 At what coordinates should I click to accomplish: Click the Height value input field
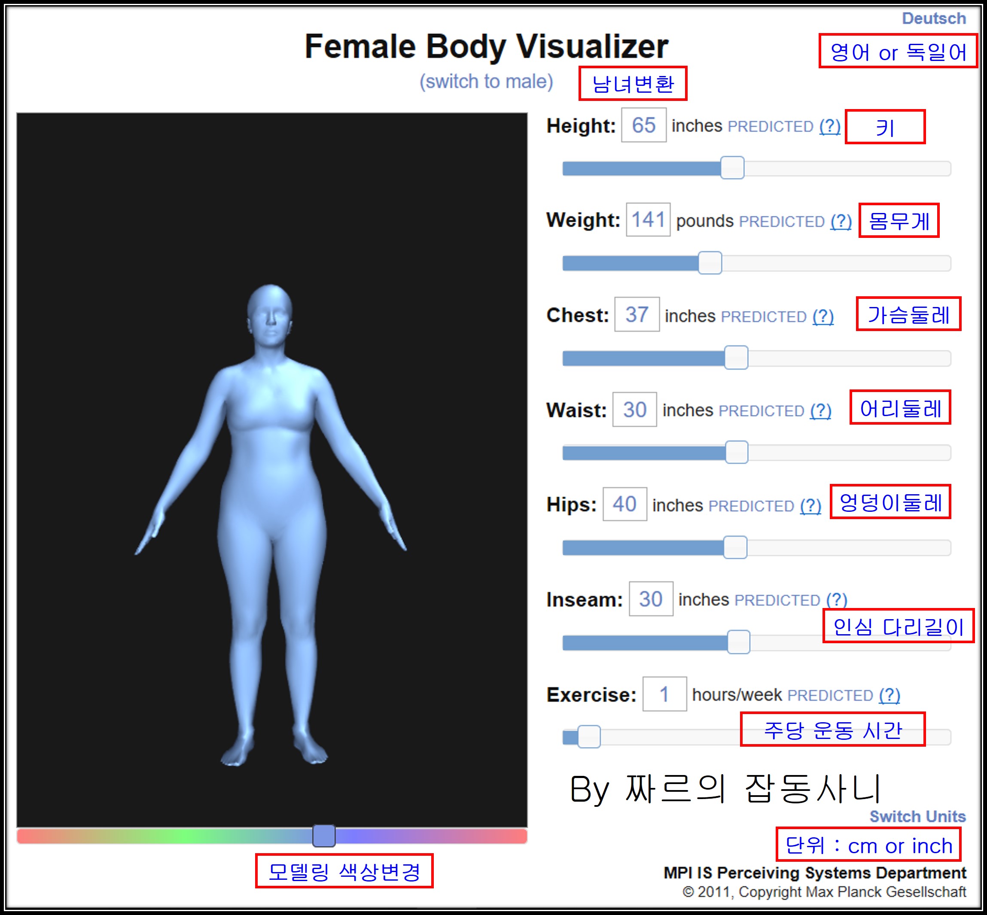[643, 125]
